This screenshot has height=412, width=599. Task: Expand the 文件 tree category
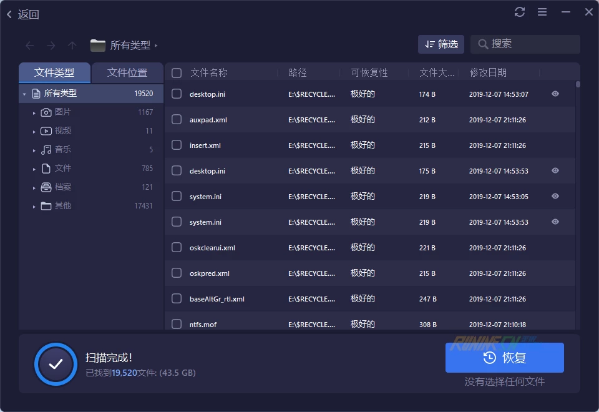tap(34, 169)
